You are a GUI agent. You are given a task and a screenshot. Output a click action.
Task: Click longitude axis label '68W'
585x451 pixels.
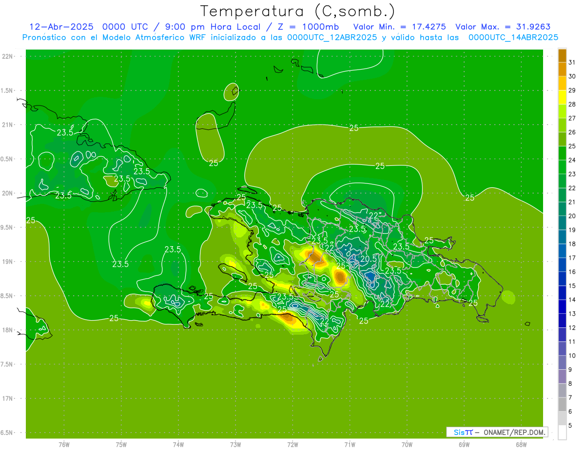[521, 445]
